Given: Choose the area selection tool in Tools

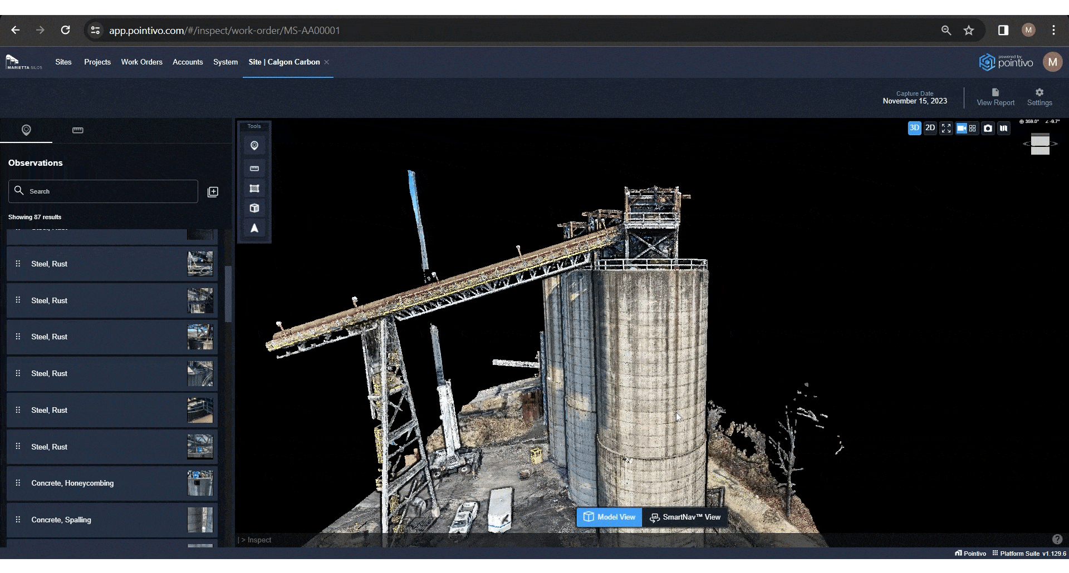Looking at the screenshot, I should [x=254, y=189].
